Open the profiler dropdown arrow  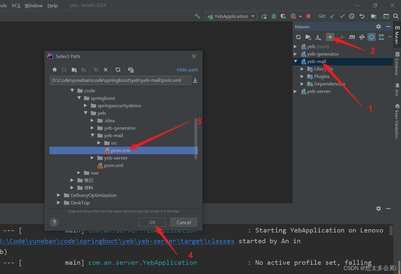(x=300, y=16)
